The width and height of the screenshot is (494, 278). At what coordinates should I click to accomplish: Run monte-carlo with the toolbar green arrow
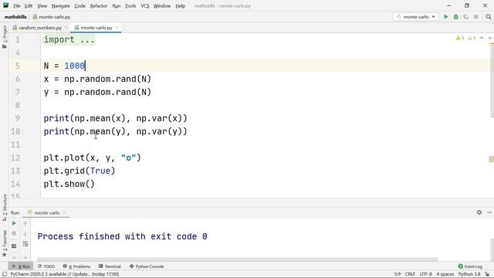[x=446, y=17]
